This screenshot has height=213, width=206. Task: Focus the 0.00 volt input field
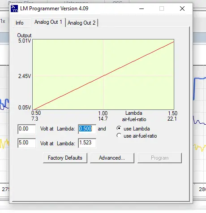(27, 129)
